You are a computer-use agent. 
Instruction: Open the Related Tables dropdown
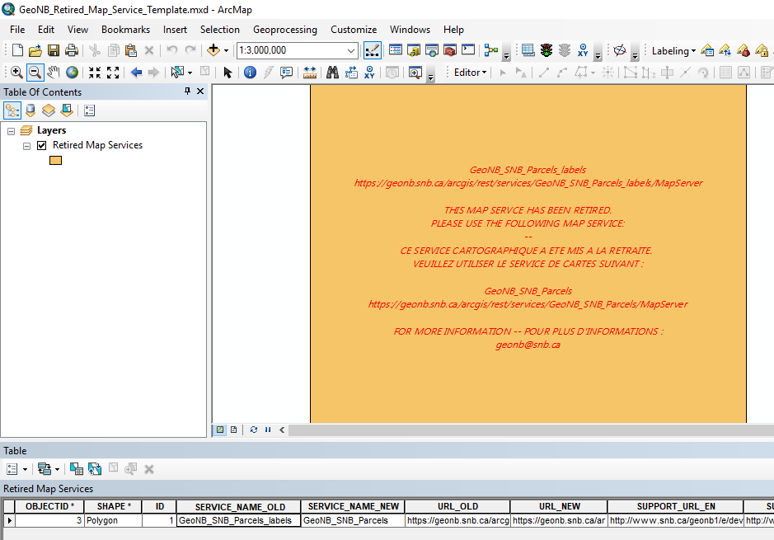click(49, 469)
